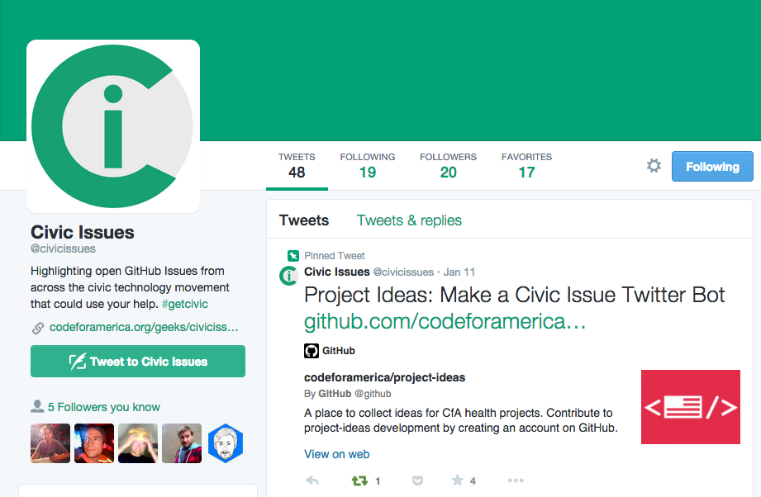The image size is (761, 497).
Task: Click the Pinned Tweet label
Action: point(335,256)
